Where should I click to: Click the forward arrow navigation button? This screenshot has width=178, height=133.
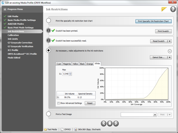(x=116, y=123)
